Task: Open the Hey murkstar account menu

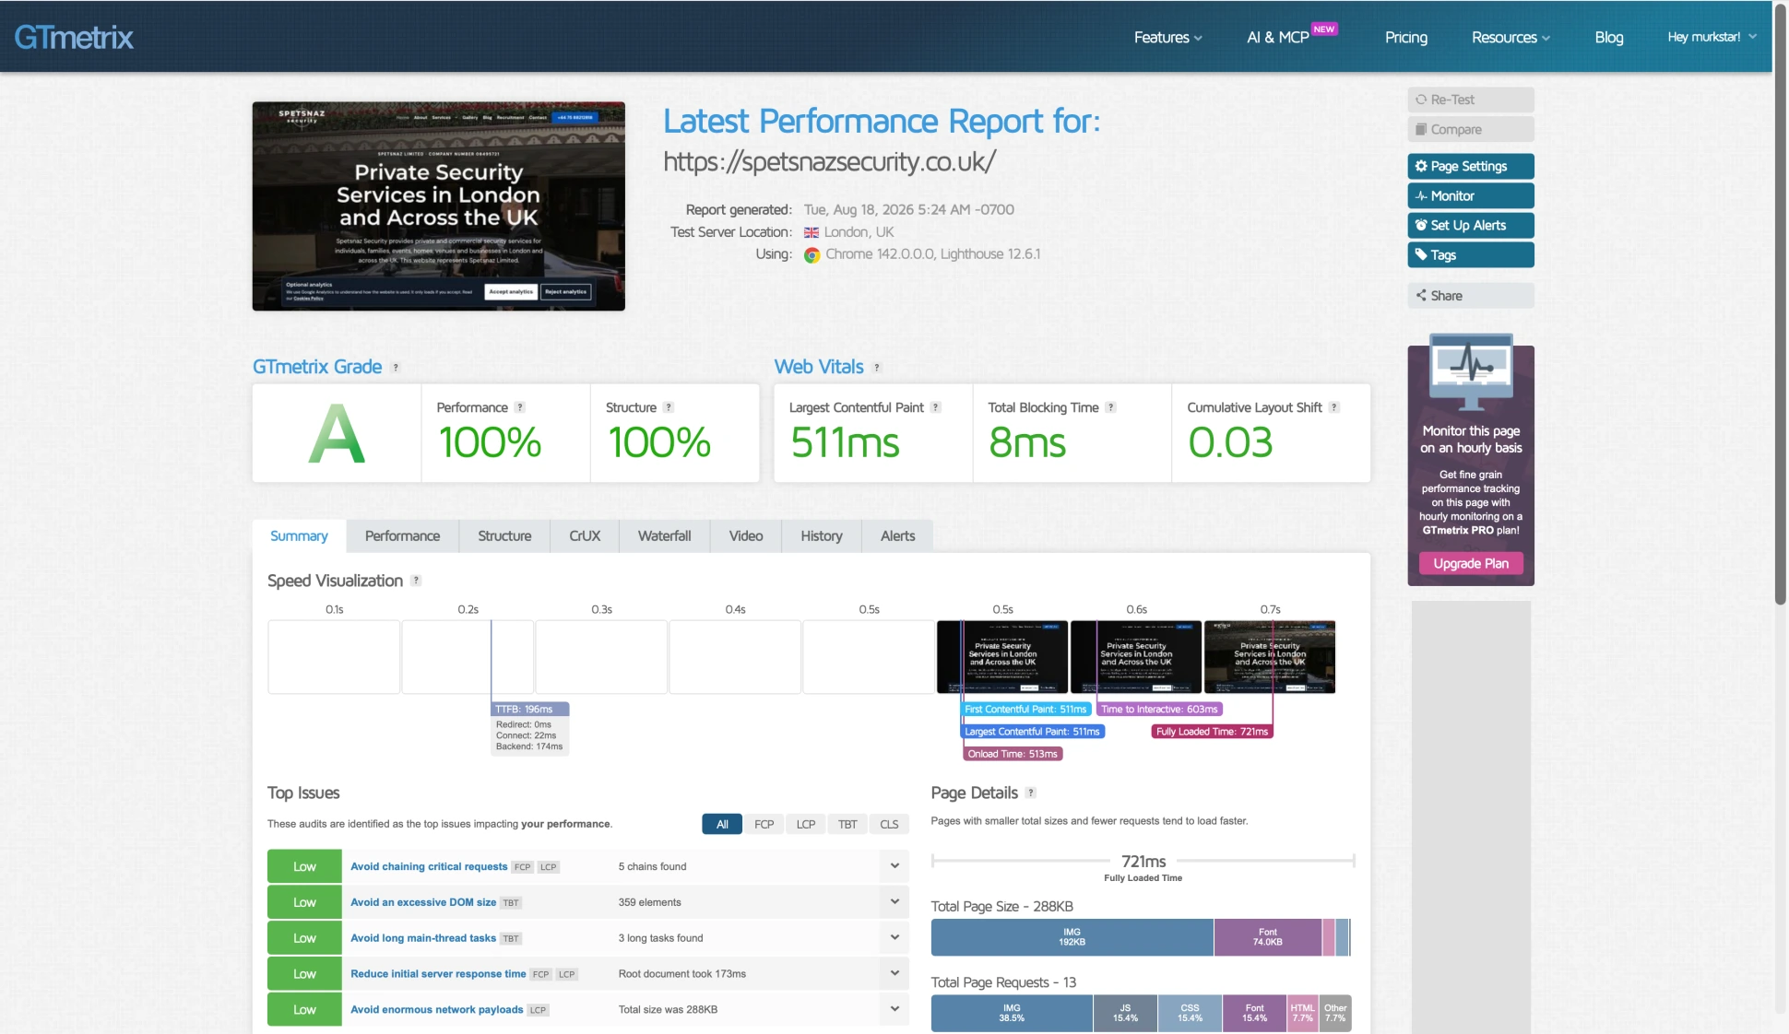Action: pos(1712,37)
